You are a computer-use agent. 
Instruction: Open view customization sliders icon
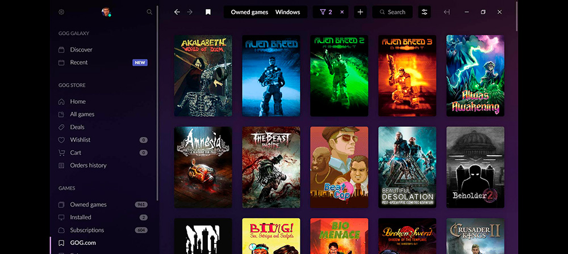click(424, 12)
